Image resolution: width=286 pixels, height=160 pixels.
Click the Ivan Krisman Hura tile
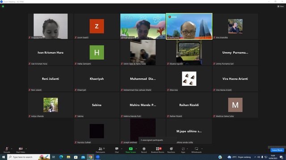click(x=50, y=52)
